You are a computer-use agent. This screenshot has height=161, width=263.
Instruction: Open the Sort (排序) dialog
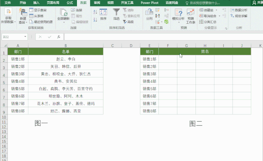click(103, 14)
